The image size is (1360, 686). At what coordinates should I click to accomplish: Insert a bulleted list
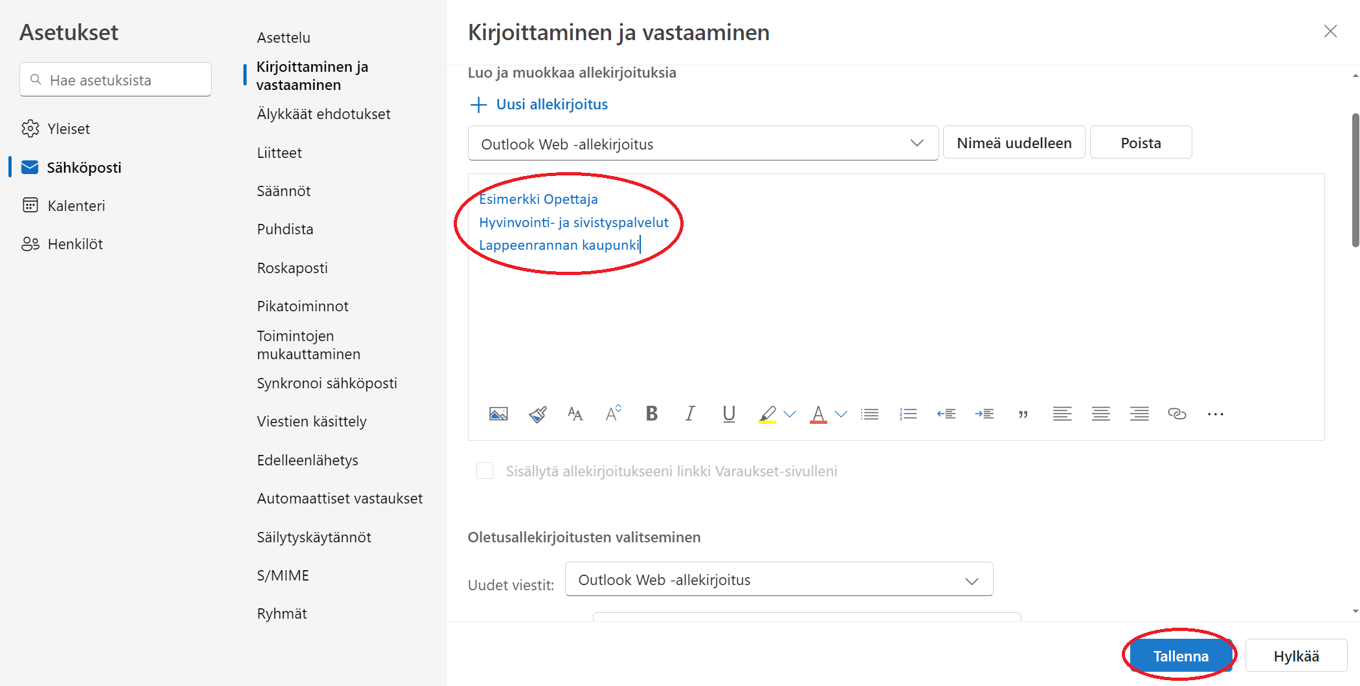[x=869, y=414]
